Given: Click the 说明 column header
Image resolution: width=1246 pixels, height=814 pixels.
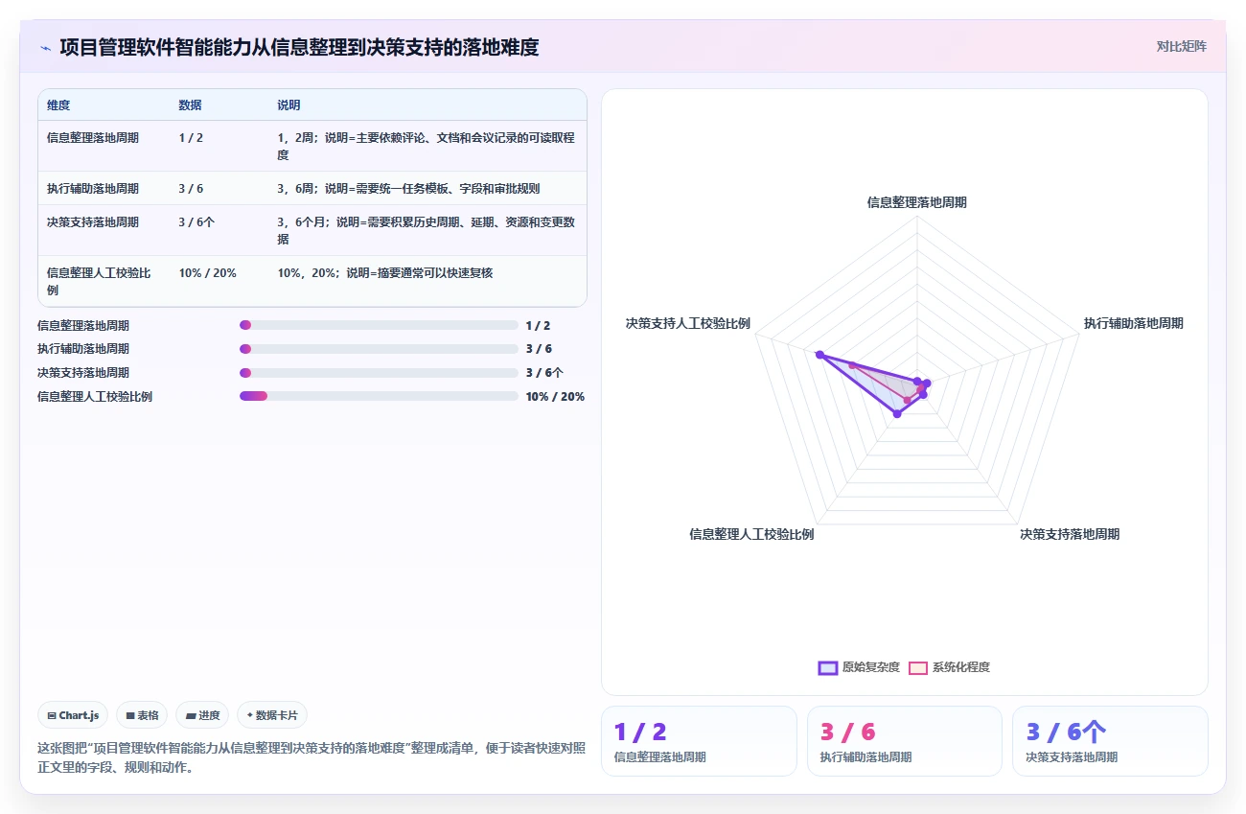Looking at the screenshot, I should tap(288, 105).
